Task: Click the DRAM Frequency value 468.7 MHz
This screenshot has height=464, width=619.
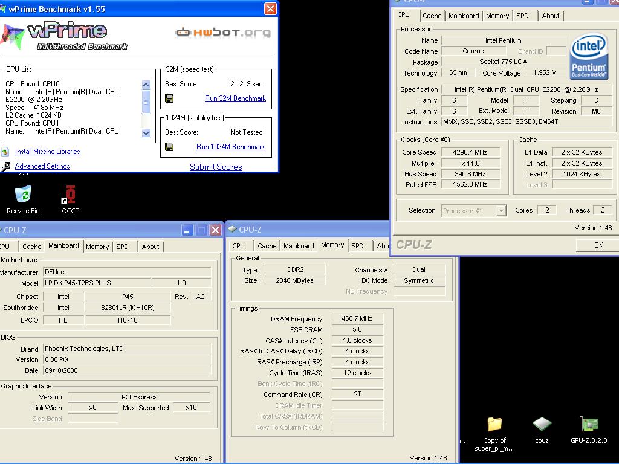Action: point(357,318)
